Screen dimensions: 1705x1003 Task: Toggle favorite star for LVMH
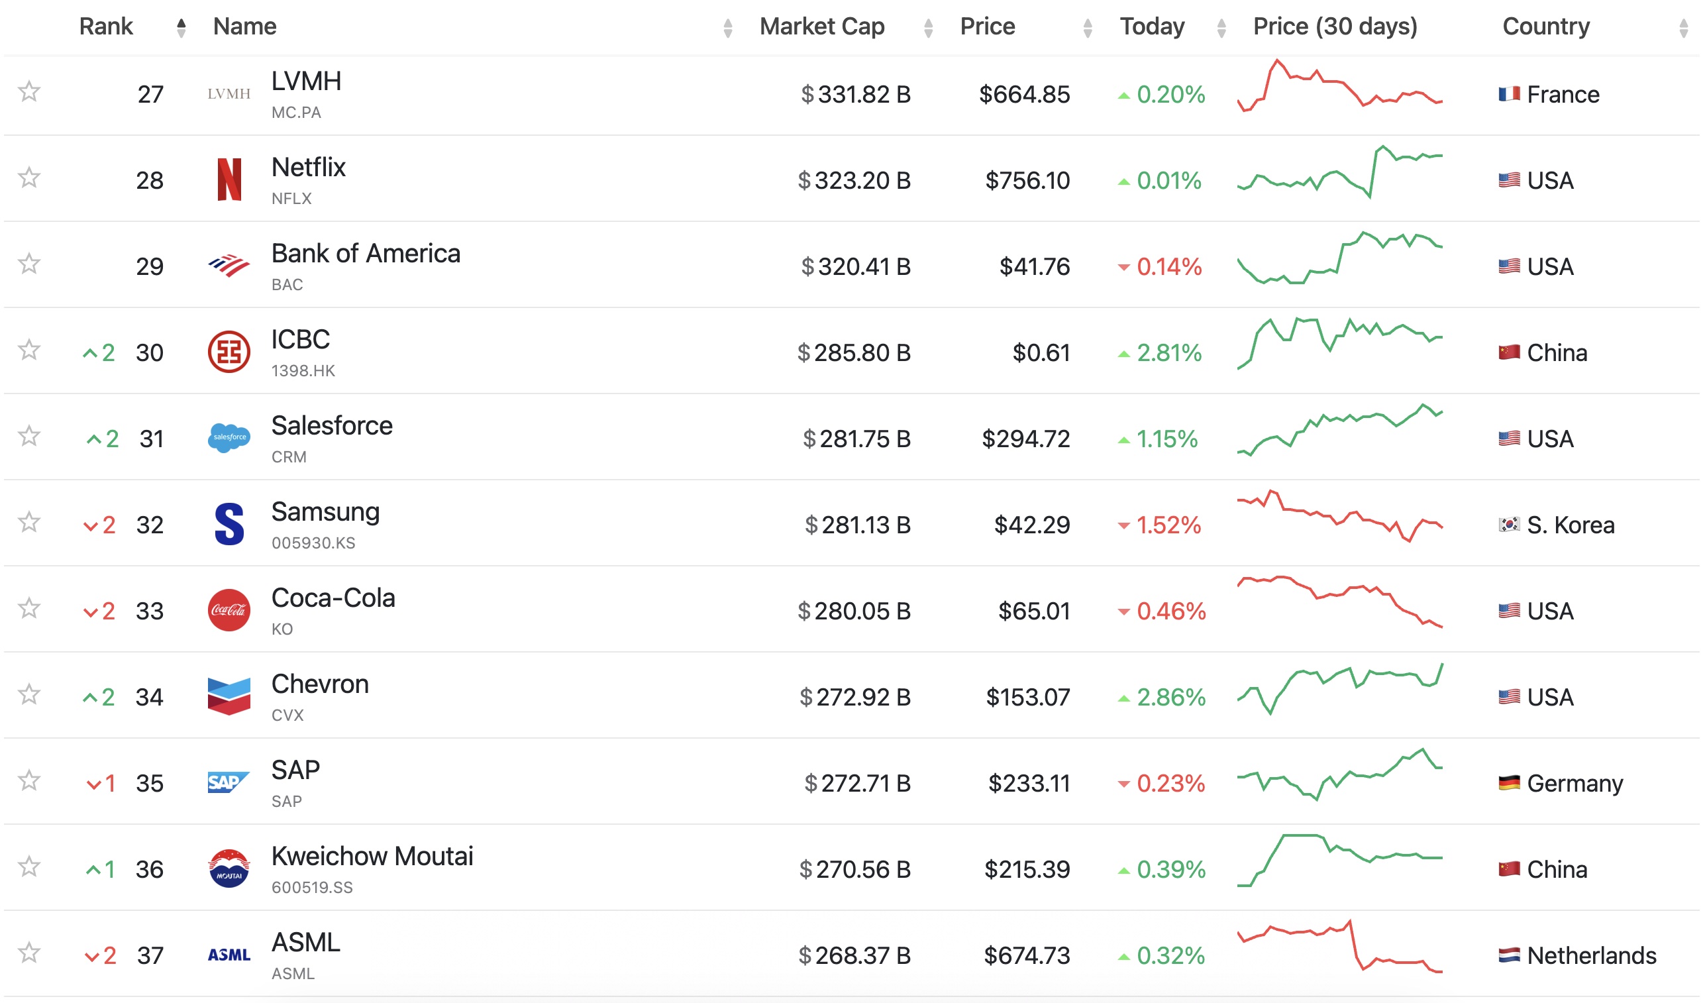(29, 91)
